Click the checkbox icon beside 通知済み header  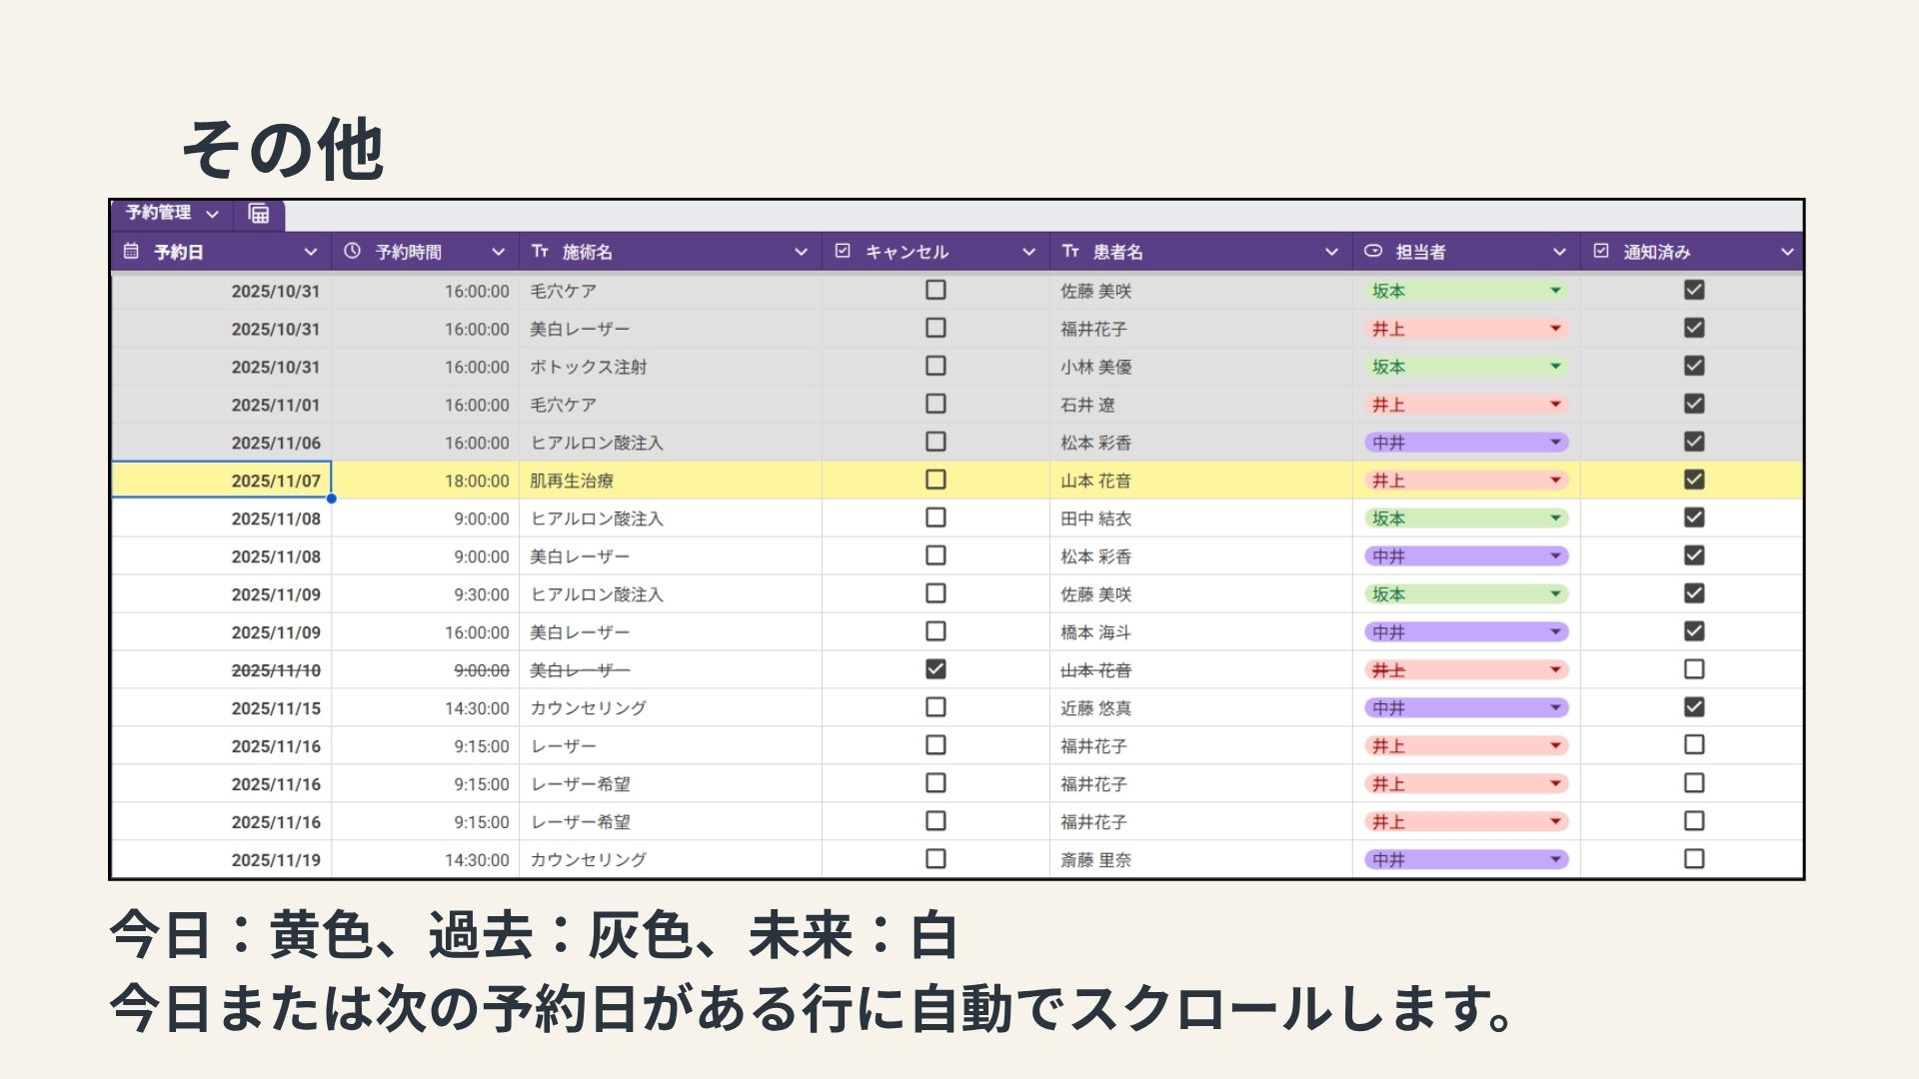click(1601, 251)
